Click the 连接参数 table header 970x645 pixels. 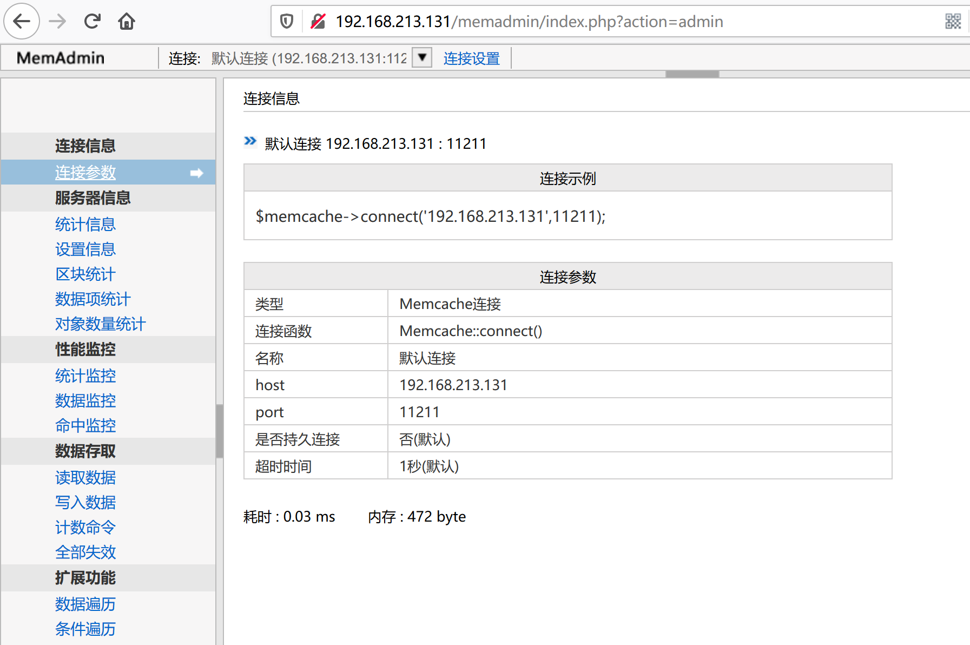coord(568,277)
